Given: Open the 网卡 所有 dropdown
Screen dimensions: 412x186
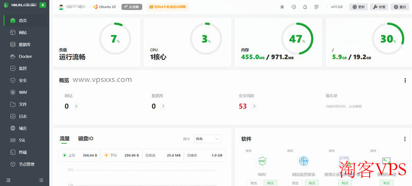Looking at the screenshot, I should (x=208, y=139).
